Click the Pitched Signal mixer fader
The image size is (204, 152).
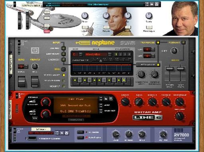point(170,68)
